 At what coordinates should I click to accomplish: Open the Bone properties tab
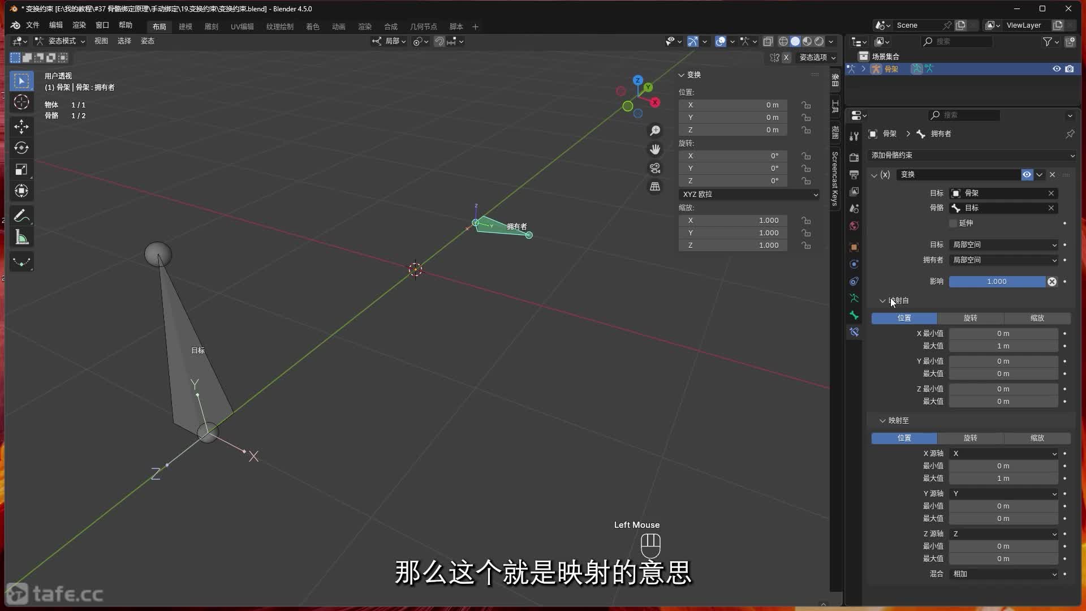854,315
